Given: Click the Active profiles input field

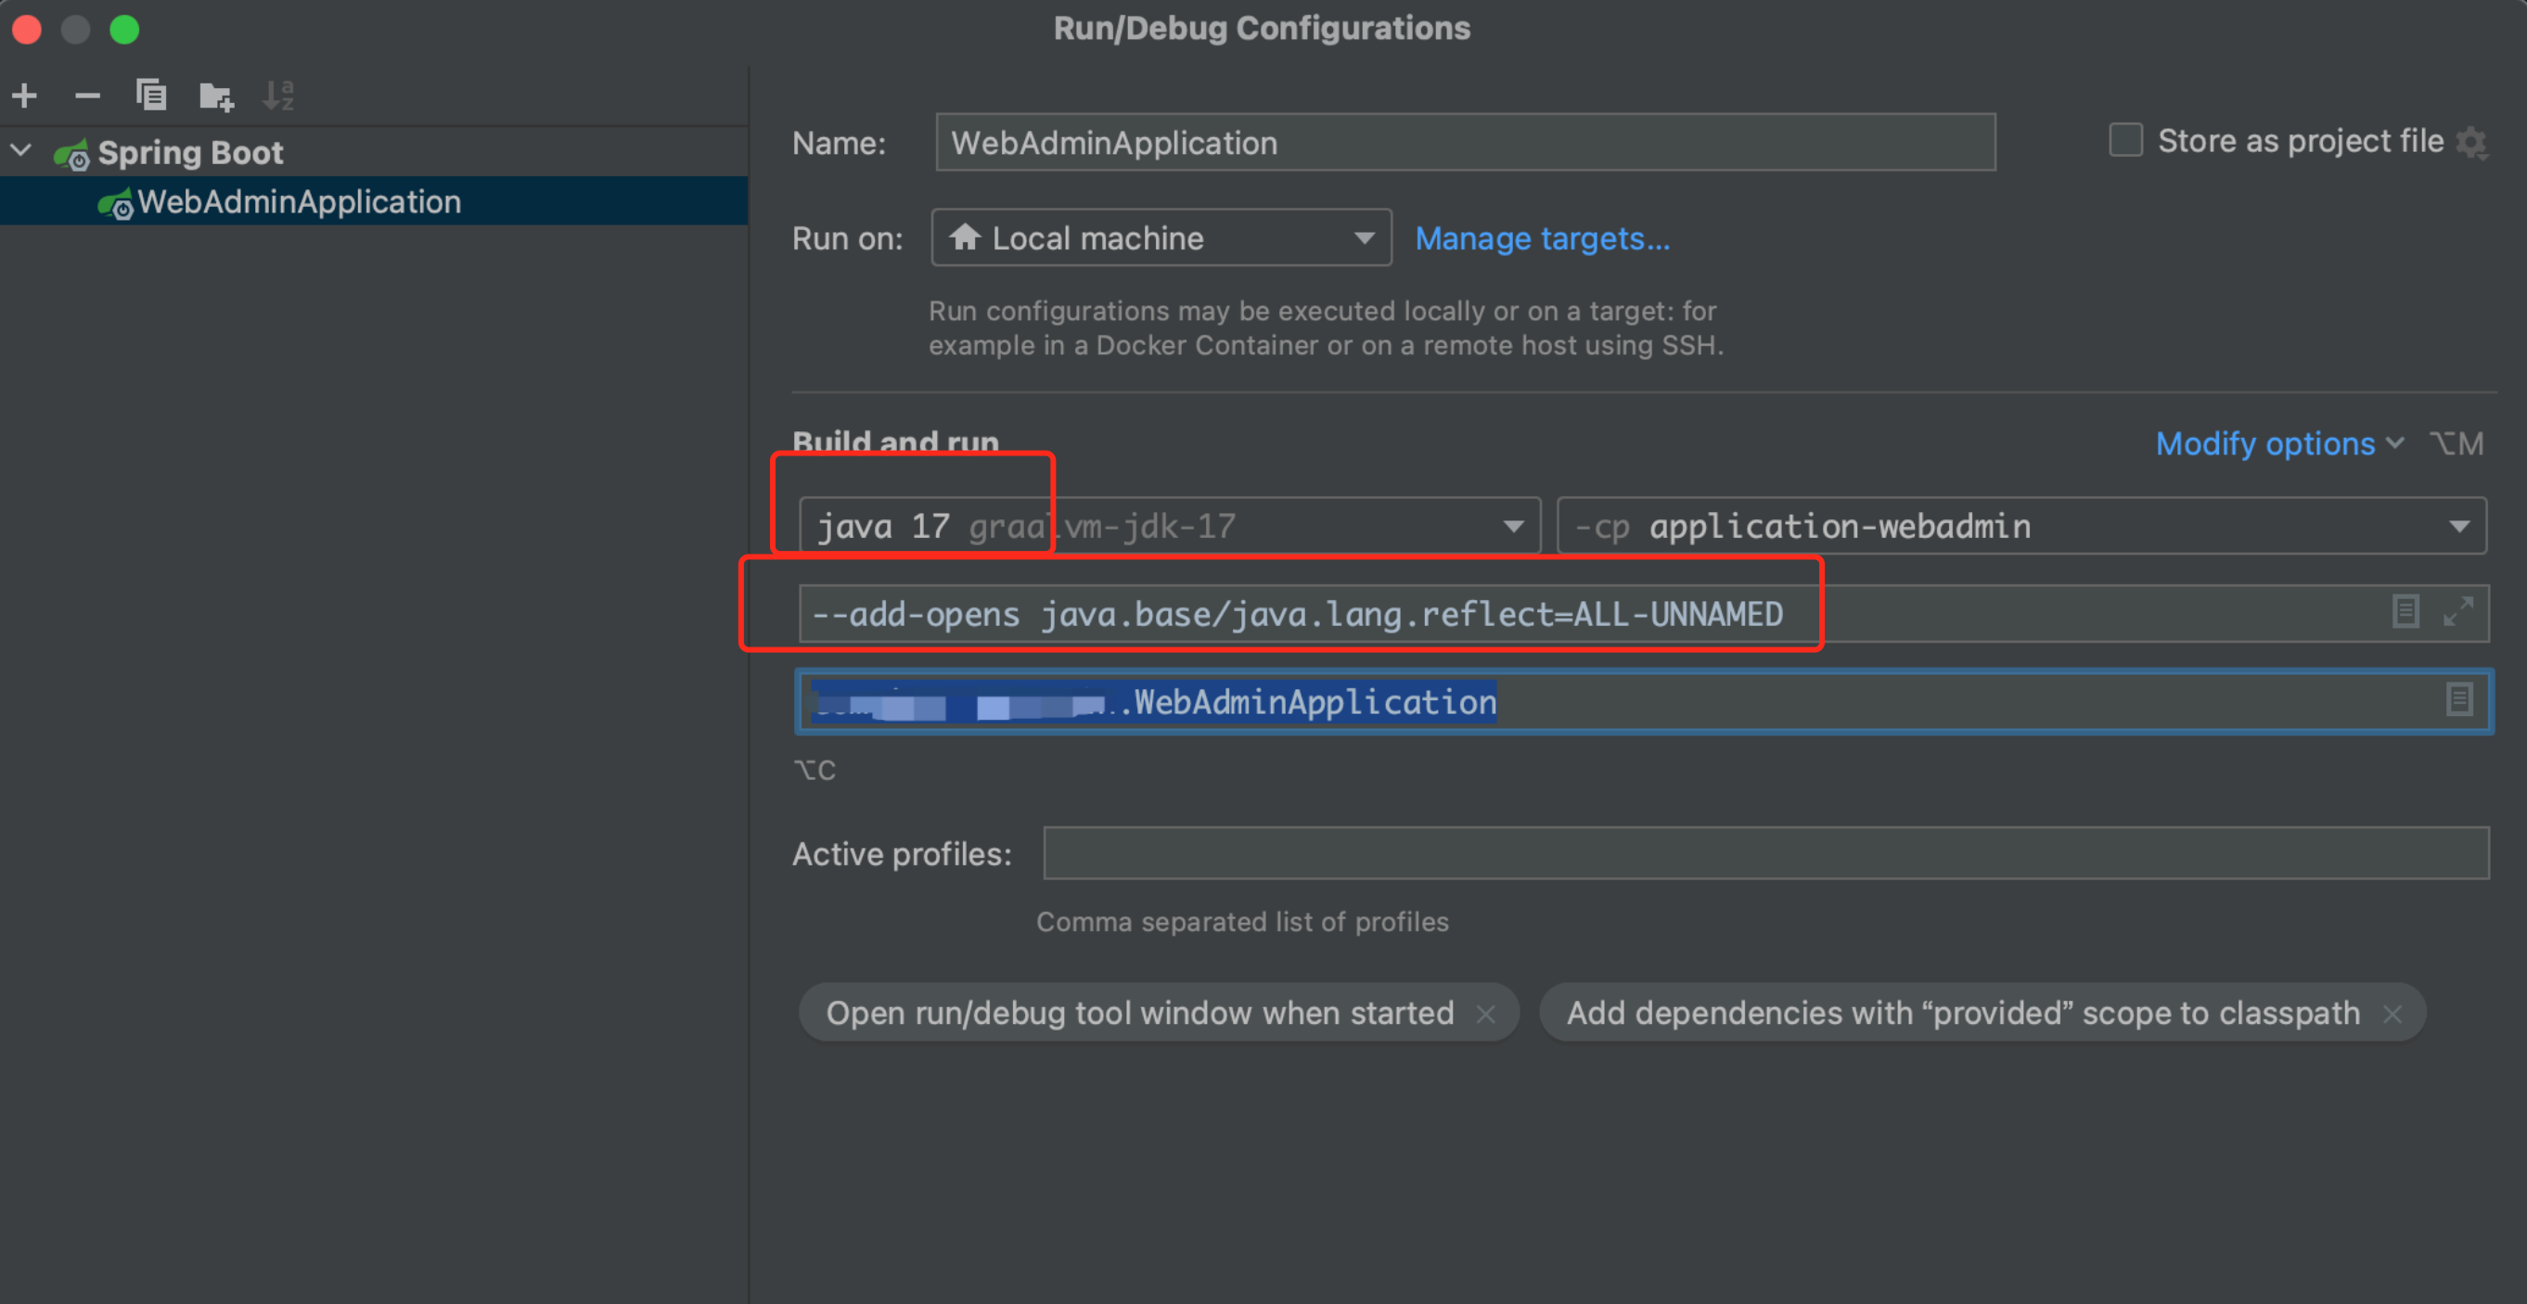Looking at the screenshot, I should pyautogui.click(x=1764, y=853).
